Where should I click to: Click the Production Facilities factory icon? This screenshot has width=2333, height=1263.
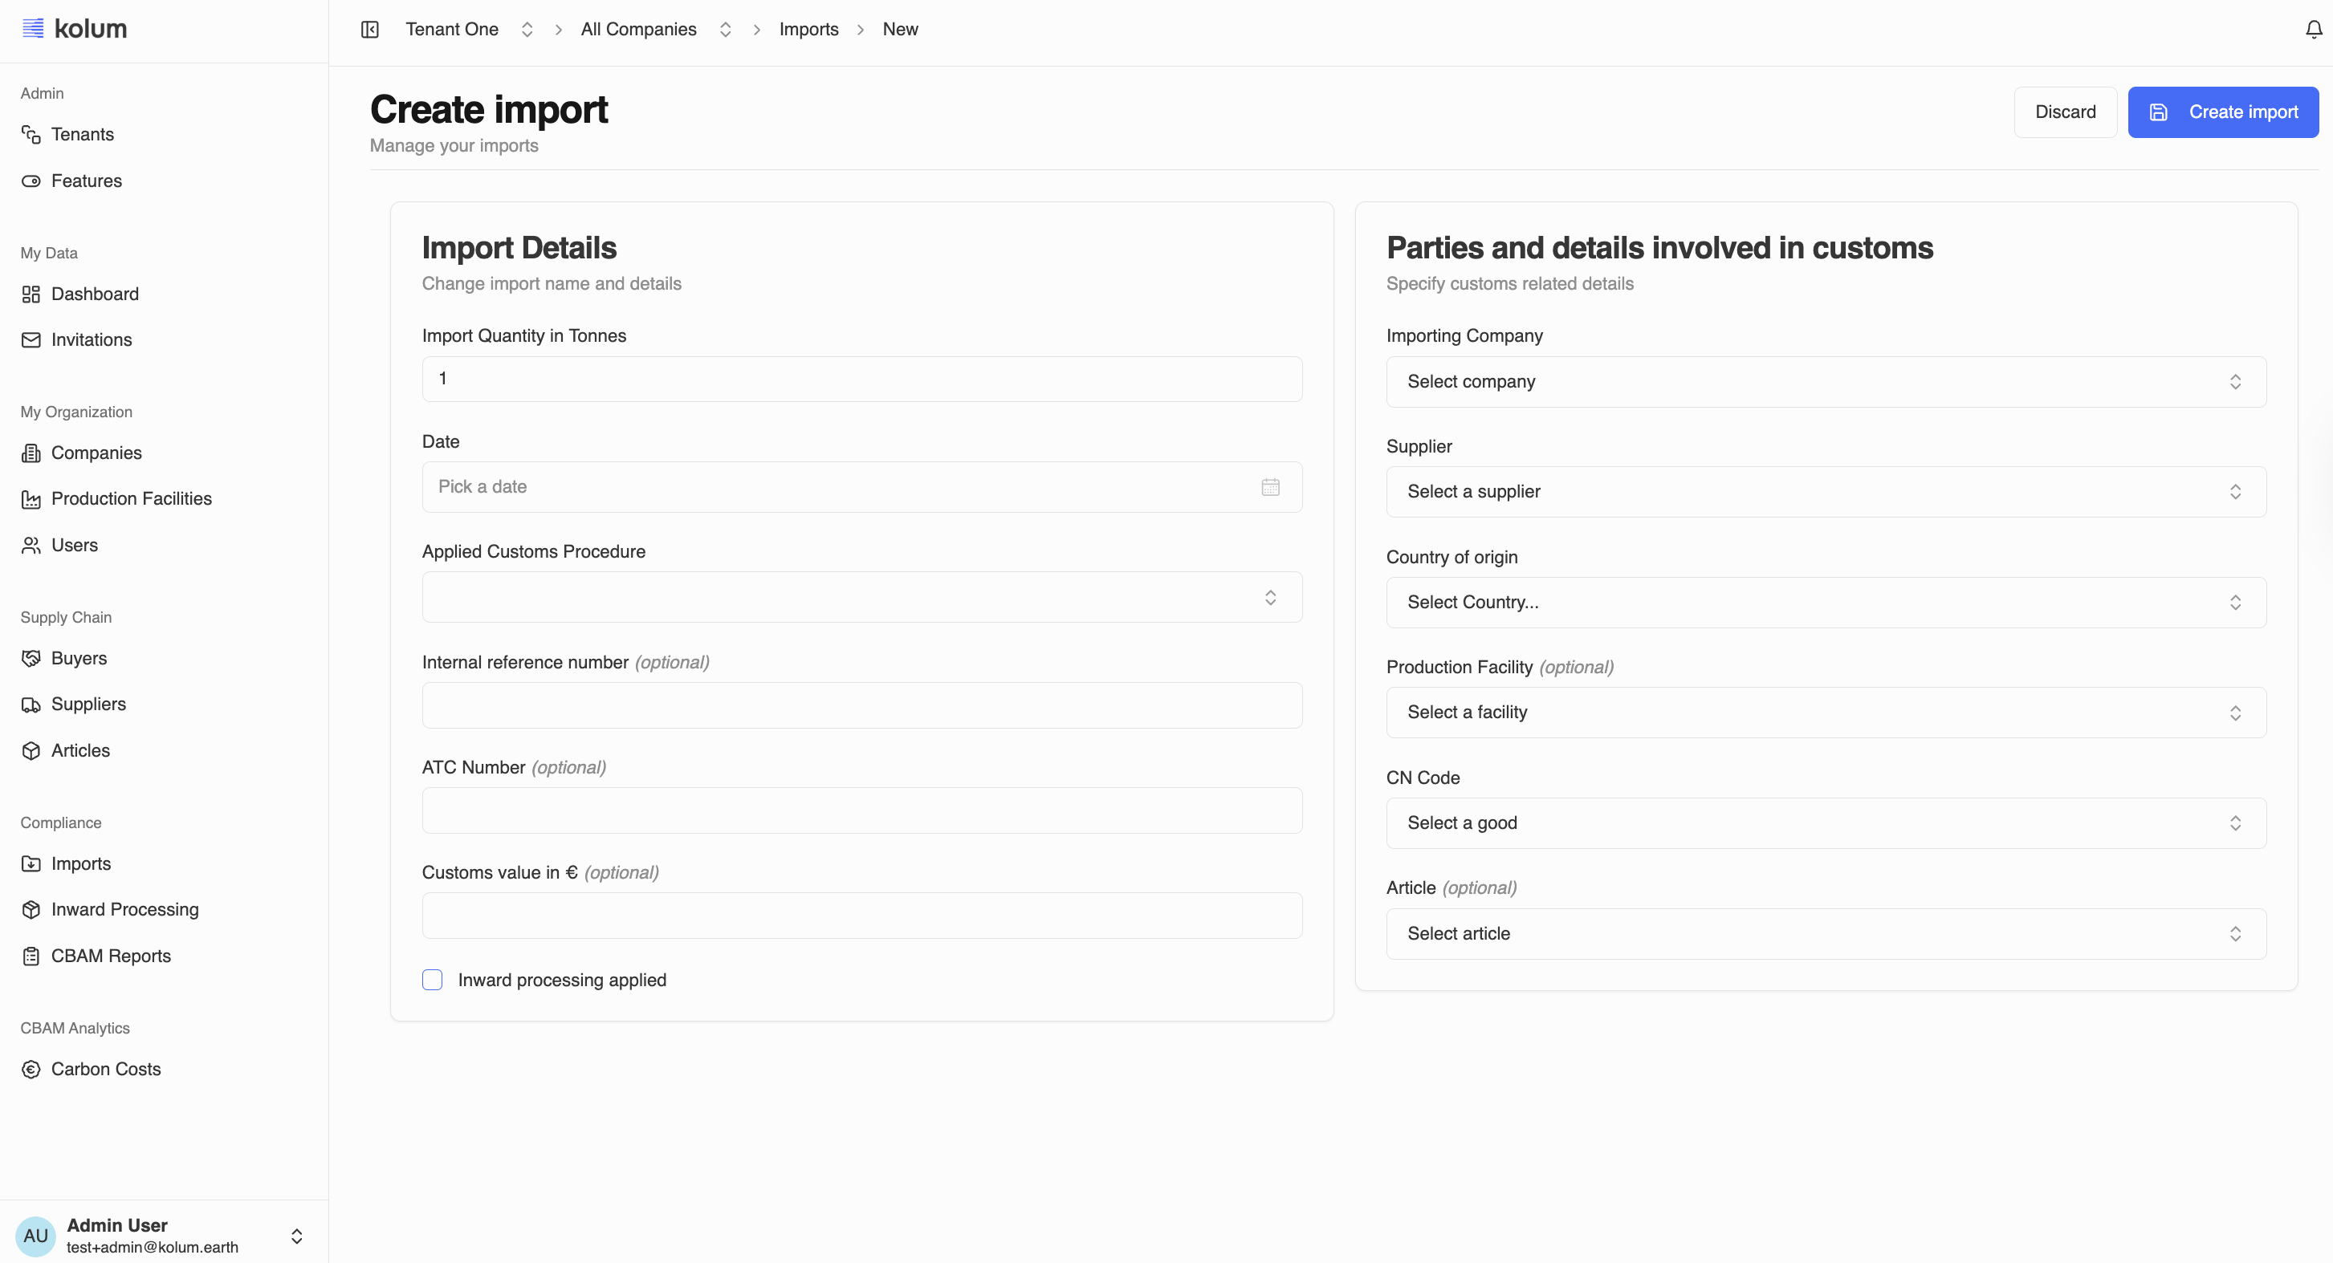click(x=31, y=499)
